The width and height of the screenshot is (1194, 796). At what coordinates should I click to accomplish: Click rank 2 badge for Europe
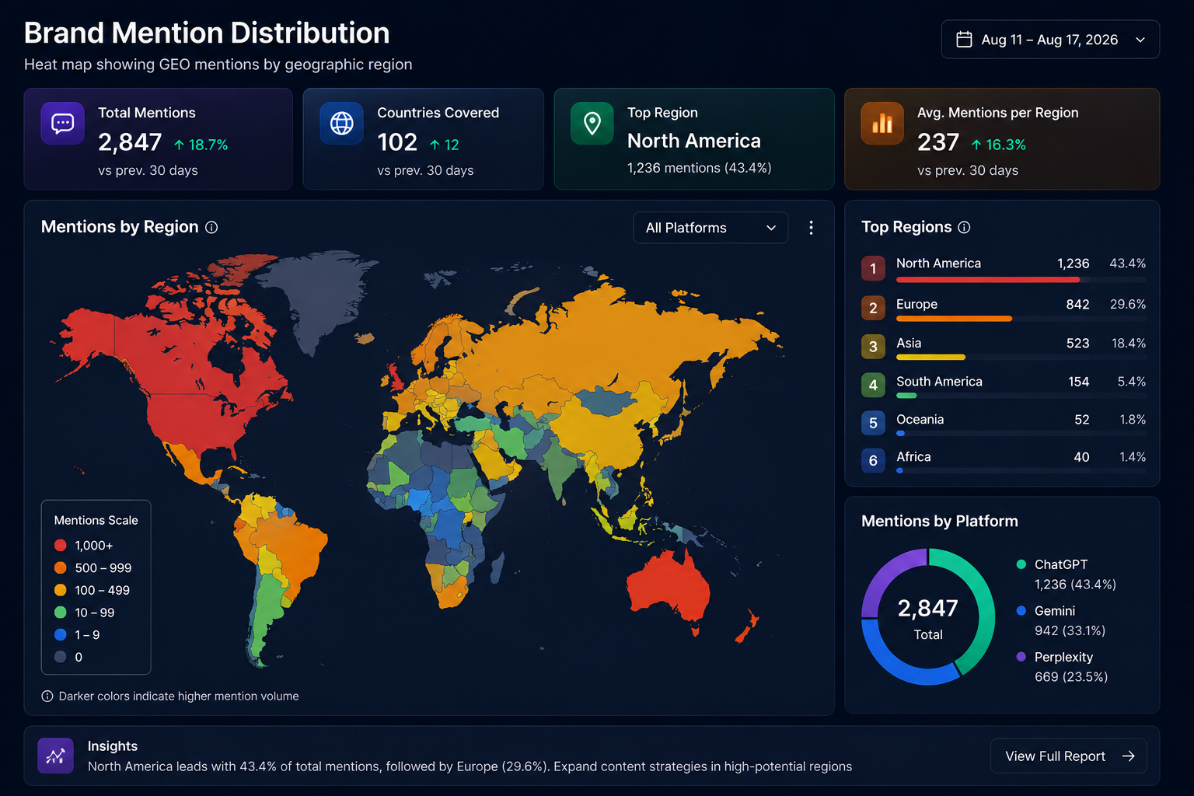[873, 308]
